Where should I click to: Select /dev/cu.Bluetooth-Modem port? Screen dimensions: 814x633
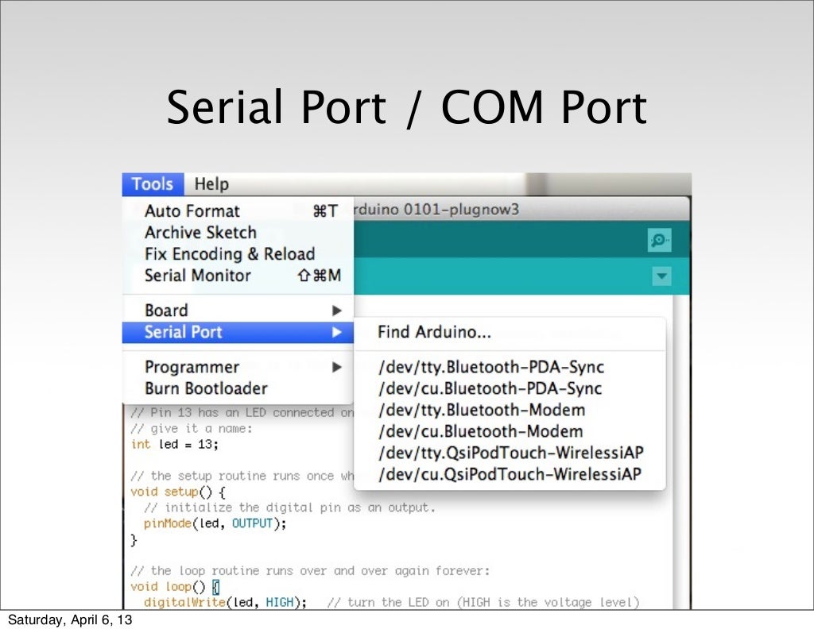[x=510, y=431]
